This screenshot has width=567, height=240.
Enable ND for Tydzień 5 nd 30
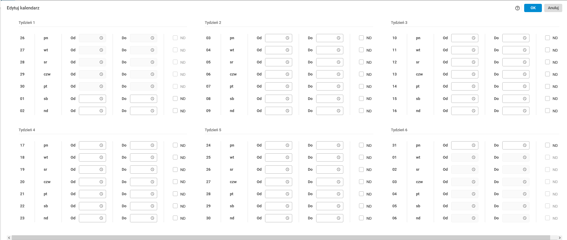361,218
